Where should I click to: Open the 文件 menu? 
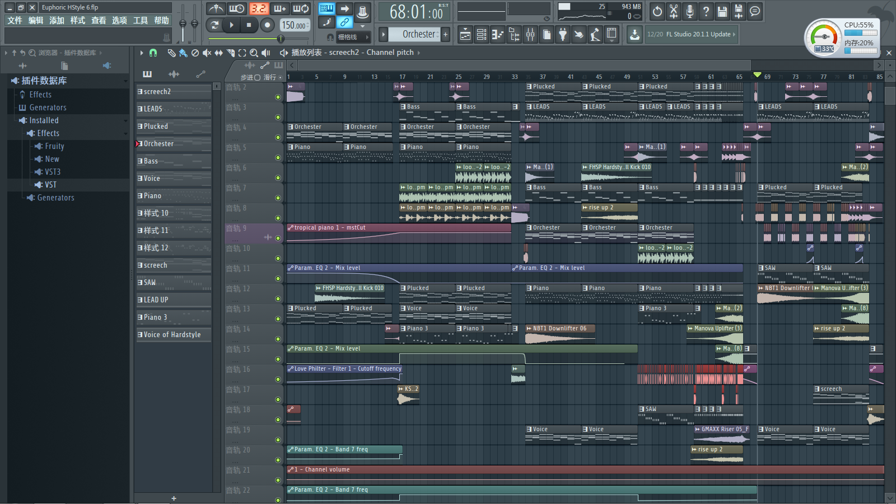pyautogui.click(x=15, y=21)
